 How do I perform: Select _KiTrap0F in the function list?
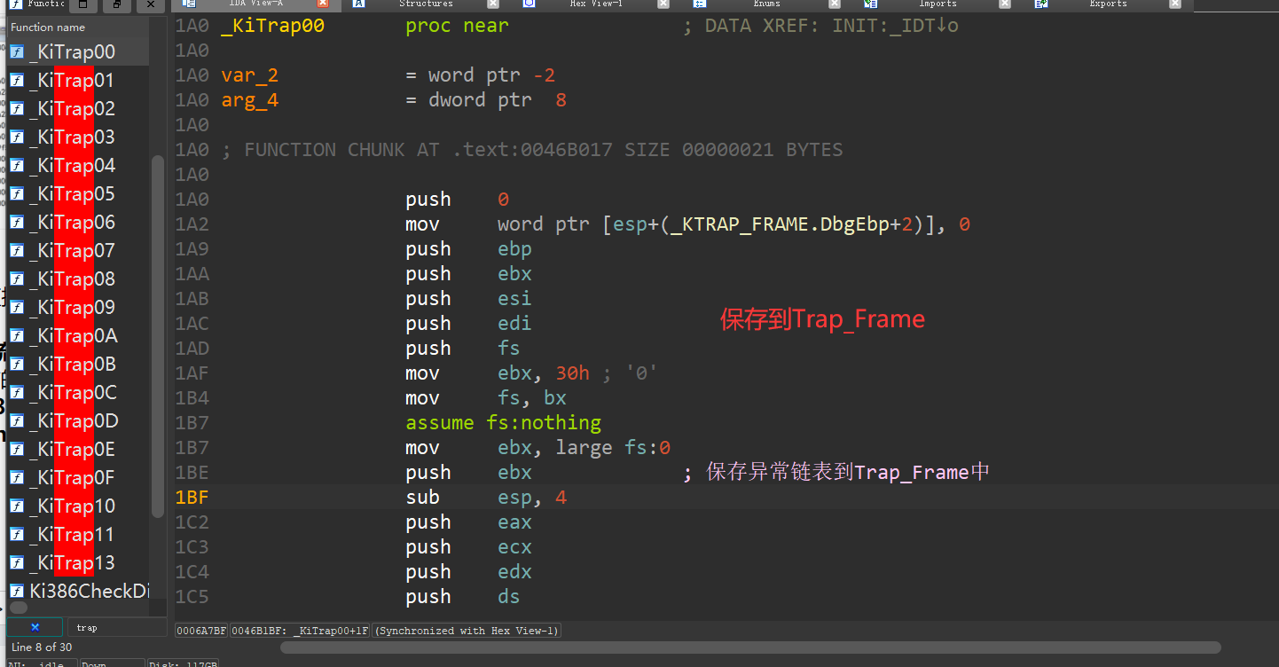(x=80, y=478)
